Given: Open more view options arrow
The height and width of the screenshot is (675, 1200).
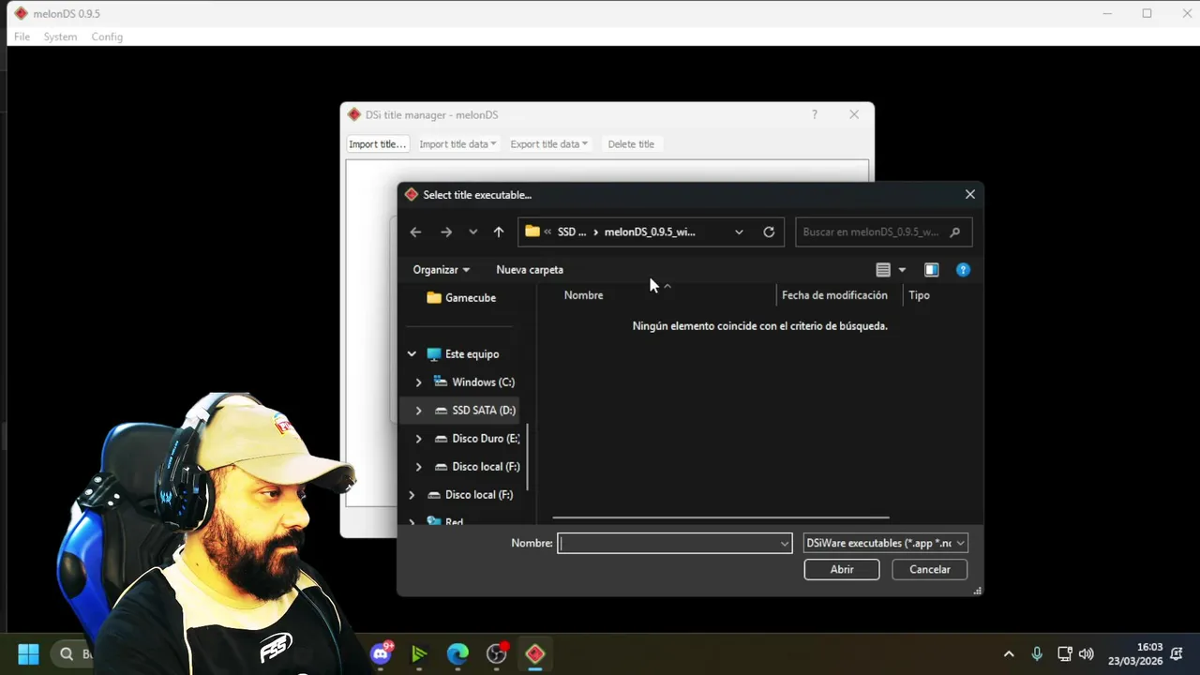Looking at the screenshot, I should (x=902, y=270).
